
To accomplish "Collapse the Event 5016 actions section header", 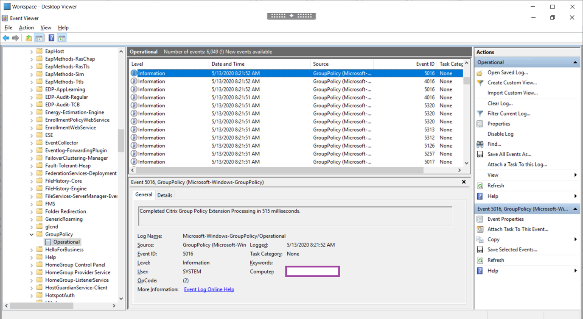I will click(x=575, y=209).
